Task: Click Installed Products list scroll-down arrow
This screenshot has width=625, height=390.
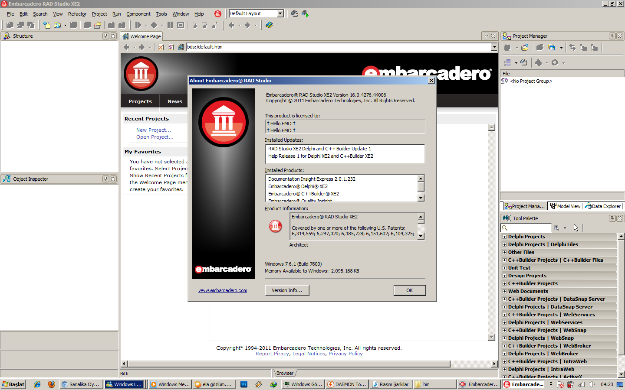Action: coord(421,198)
